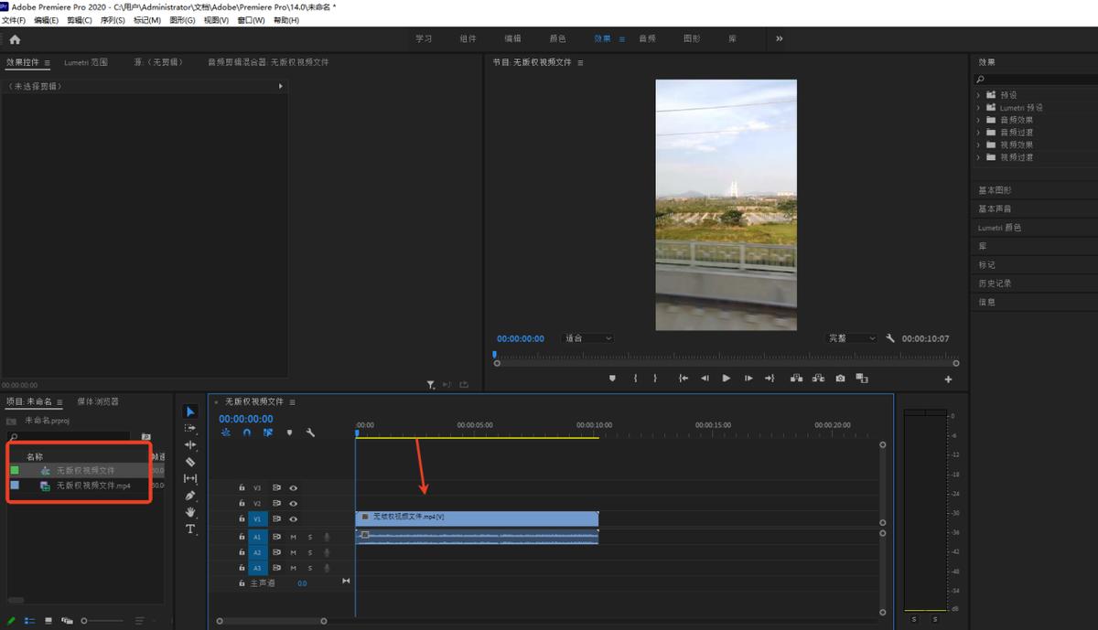This screenshot has width=1098, height=630.
Task: Select the Razor tool in the tools panel
Action: tap(190, 462)
